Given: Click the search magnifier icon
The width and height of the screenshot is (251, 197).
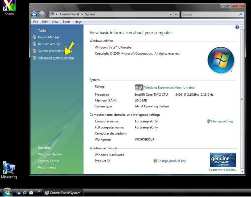Looking at the screenshot, I should point(241,14).
